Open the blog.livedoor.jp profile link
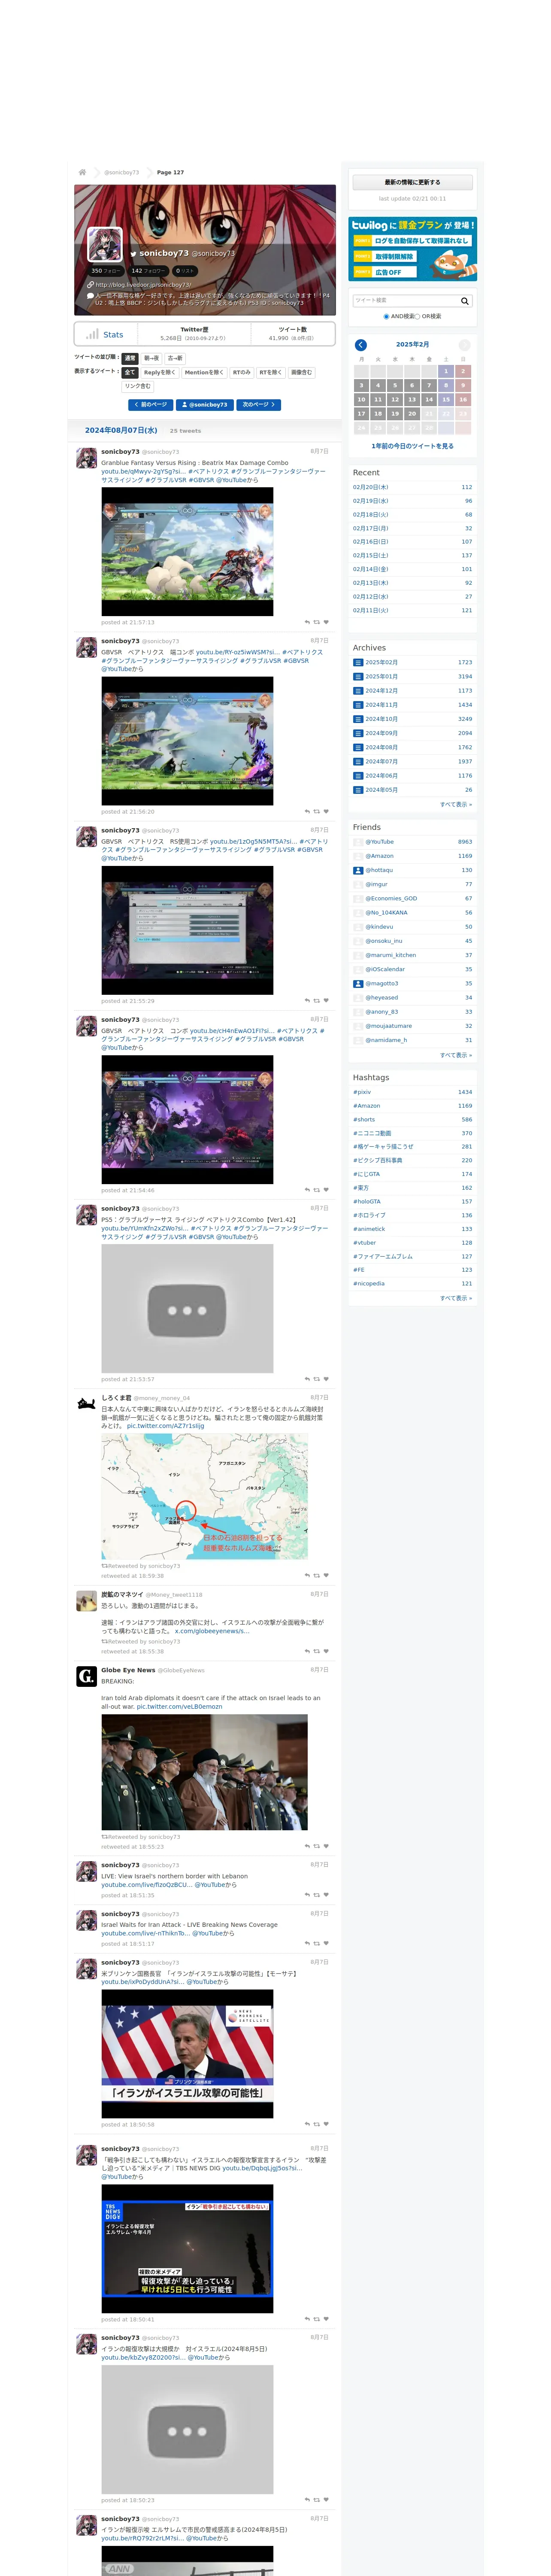551x2576 pixels. click(142, 285)
